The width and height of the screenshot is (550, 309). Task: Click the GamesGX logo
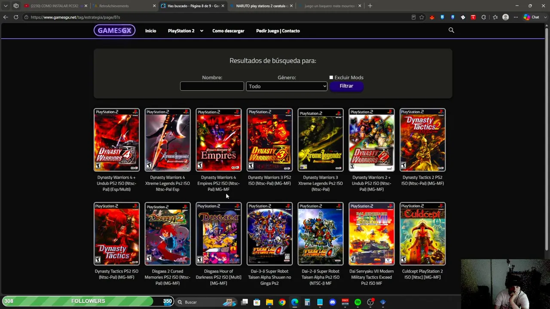(x=115, y=30)
